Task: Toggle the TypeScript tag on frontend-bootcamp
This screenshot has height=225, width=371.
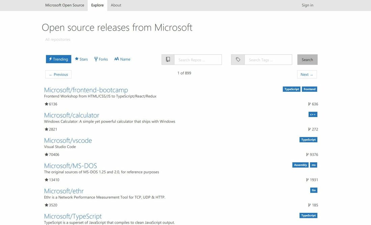Action: pyautogui.click(x=291, y=89)
